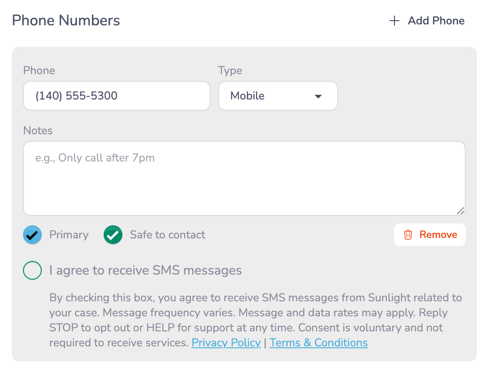
Task: Click the resize grip on the Notes textarea
Action: (461, 211)
